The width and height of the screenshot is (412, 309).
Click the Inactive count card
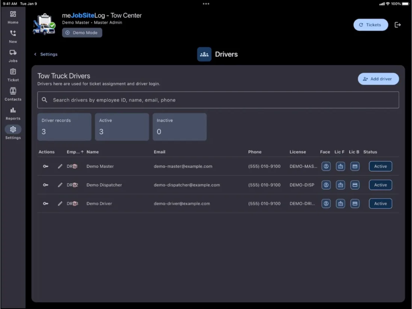coord(179,127)
